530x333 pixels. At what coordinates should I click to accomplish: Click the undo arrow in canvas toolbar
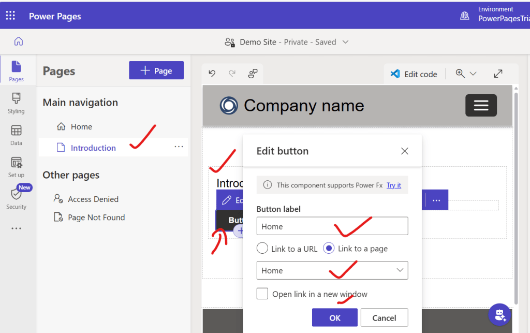[212, 74]
